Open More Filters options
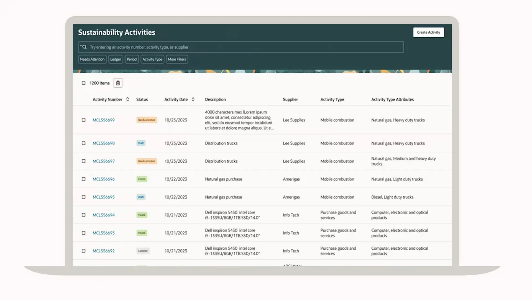This screenshot has width=532, height=300. (x=177, y=59)
